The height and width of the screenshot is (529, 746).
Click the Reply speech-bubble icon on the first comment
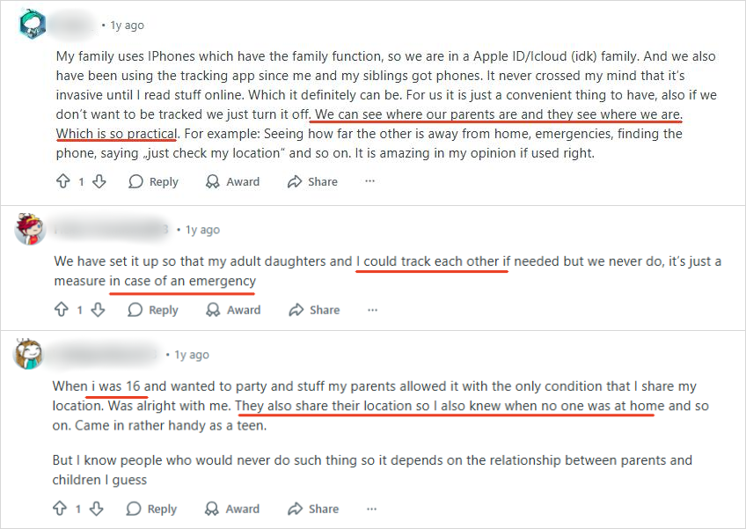[134, 180]
